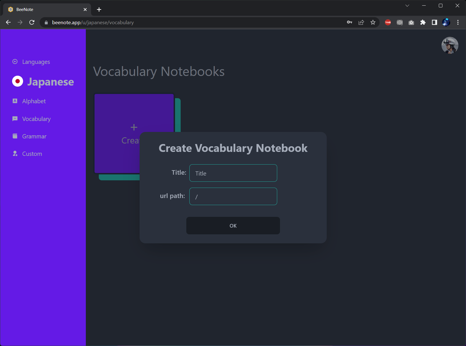Click the camera screenshot extension icon

(x=411, y=22)
